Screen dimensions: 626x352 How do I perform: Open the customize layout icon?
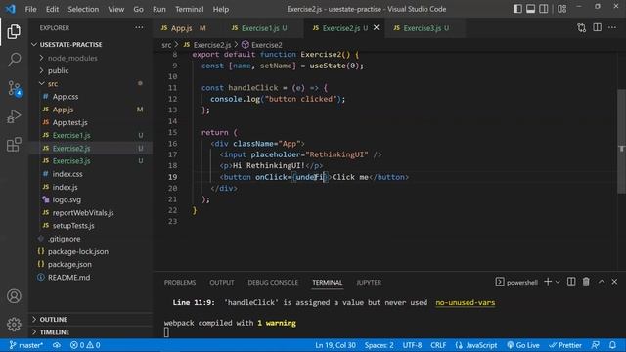tap(562, 9)
